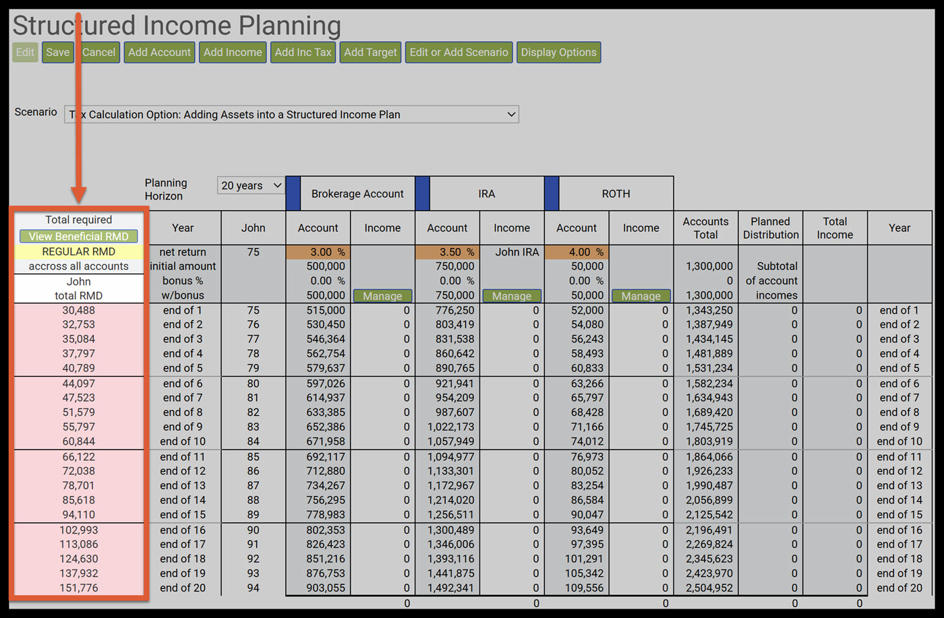Open Edit or Add Scenario
Screen dimensions: 944x618
[459, 53]
